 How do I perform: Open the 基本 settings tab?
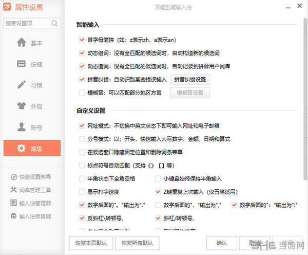(32, 43)
